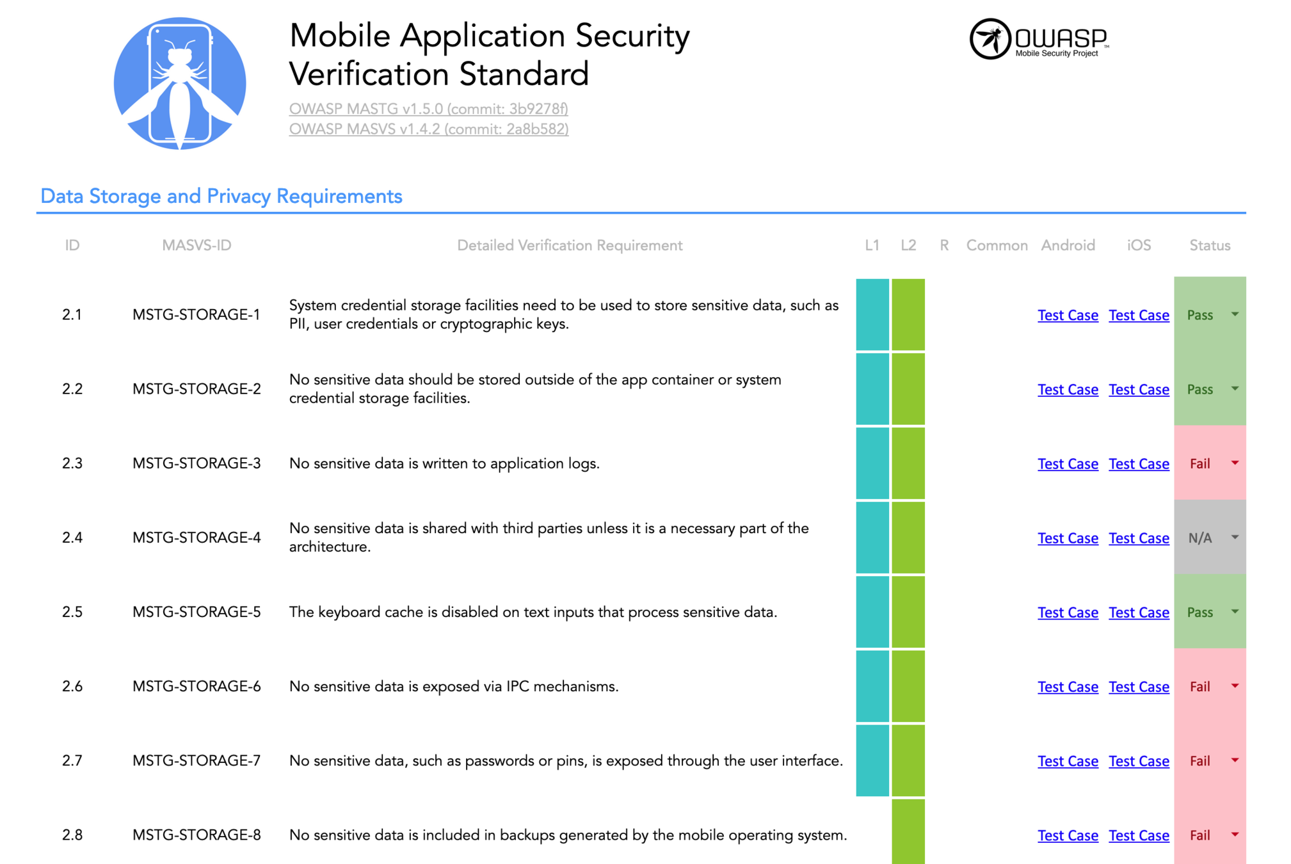Select the Status column header

point(1210,246)
